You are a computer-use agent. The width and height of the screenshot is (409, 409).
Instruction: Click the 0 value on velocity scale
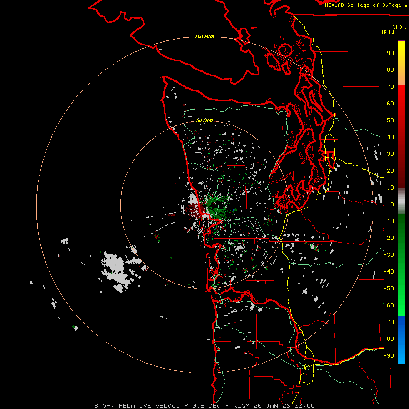pyautogui.click(x=392, y=204)
